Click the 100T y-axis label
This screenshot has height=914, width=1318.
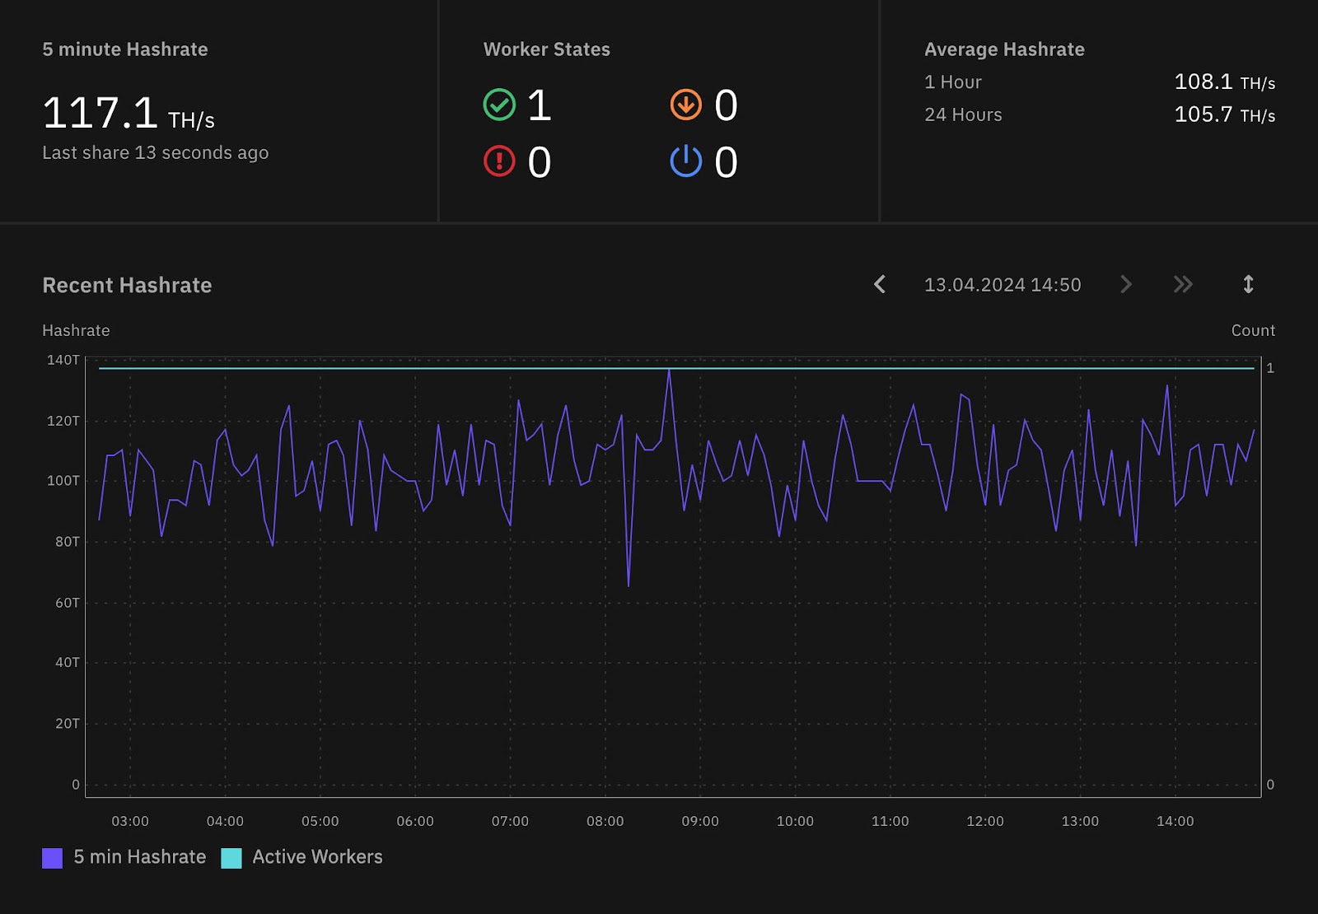point(63,481)
